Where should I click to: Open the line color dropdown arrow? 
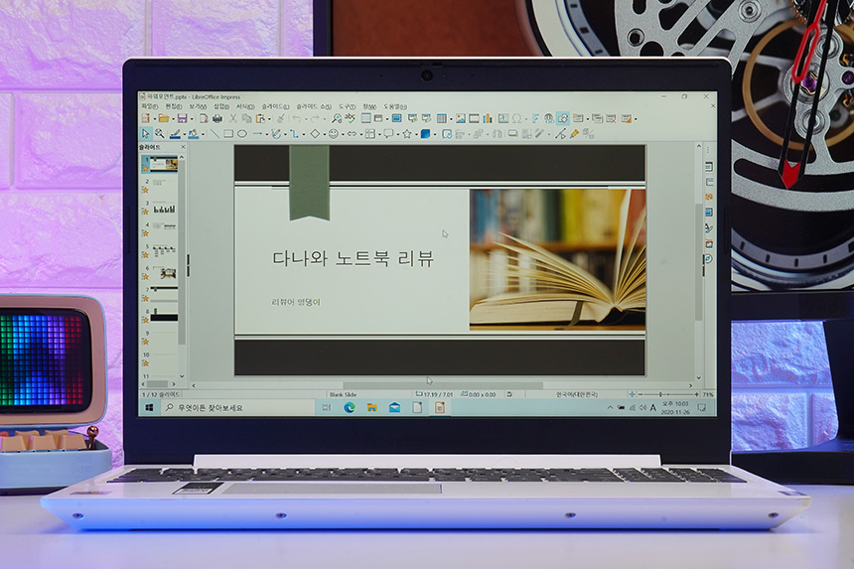pos(185,134)
